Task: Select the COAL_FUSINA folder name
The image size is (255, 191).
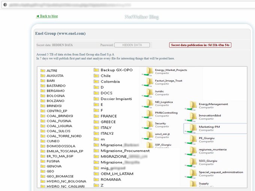Action: (x=59, y=121)
